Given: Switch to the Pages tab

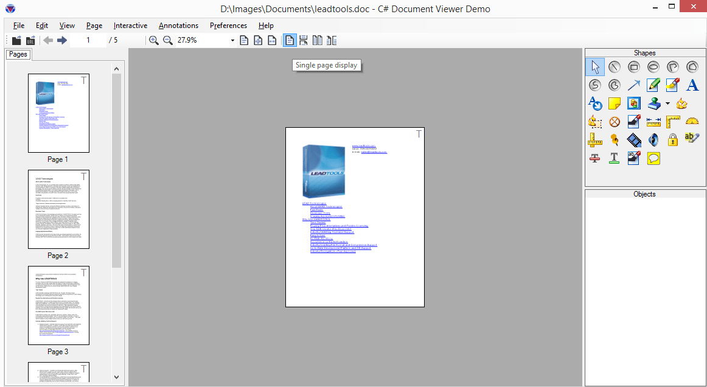Looking at the screenshot, I should click(x=18, y=54).
